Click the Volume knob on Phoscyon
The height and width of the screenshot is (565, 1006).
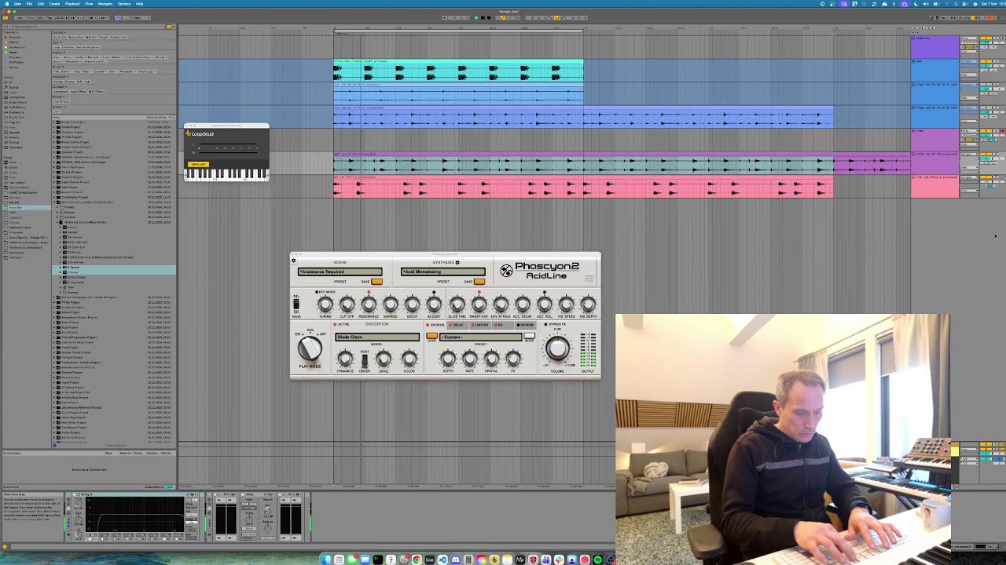tap(557, 349)
